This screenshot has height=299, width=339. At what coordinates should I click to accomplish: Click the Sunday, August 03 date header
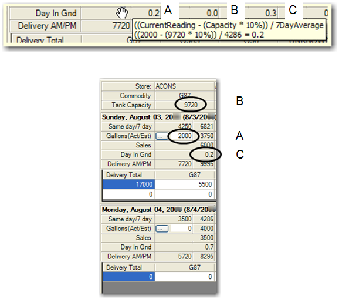[159, 117]
